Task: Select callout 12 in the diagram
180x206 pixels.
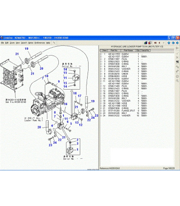Action: click(81, 125)
